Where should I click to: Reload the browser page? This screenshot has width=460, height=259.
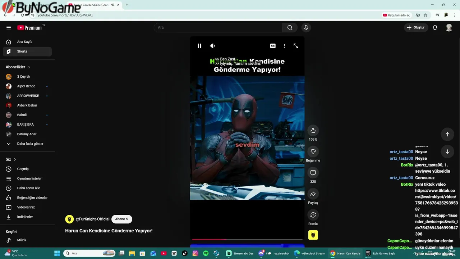point(22,15)
